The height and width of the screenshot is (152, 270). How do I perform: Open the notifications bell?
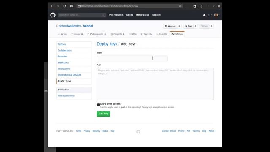click(x=204, y=15)
